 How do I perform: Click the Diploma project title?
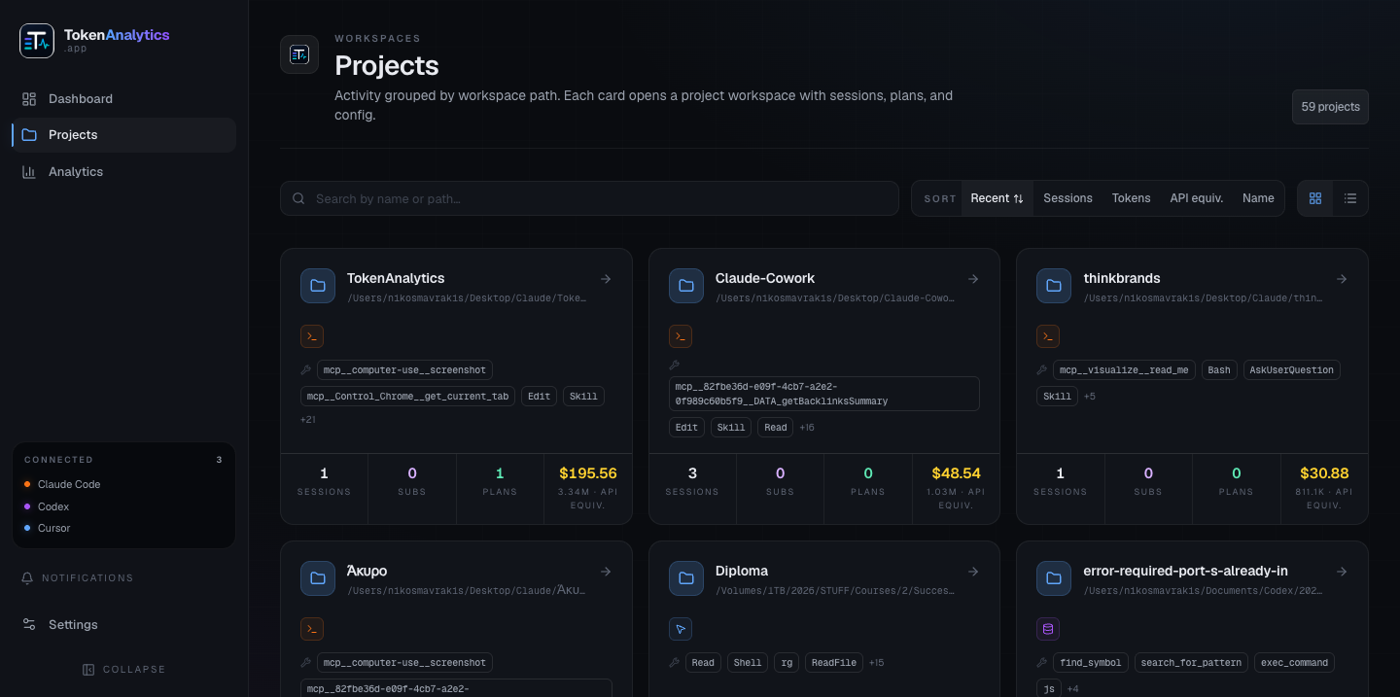742,571
